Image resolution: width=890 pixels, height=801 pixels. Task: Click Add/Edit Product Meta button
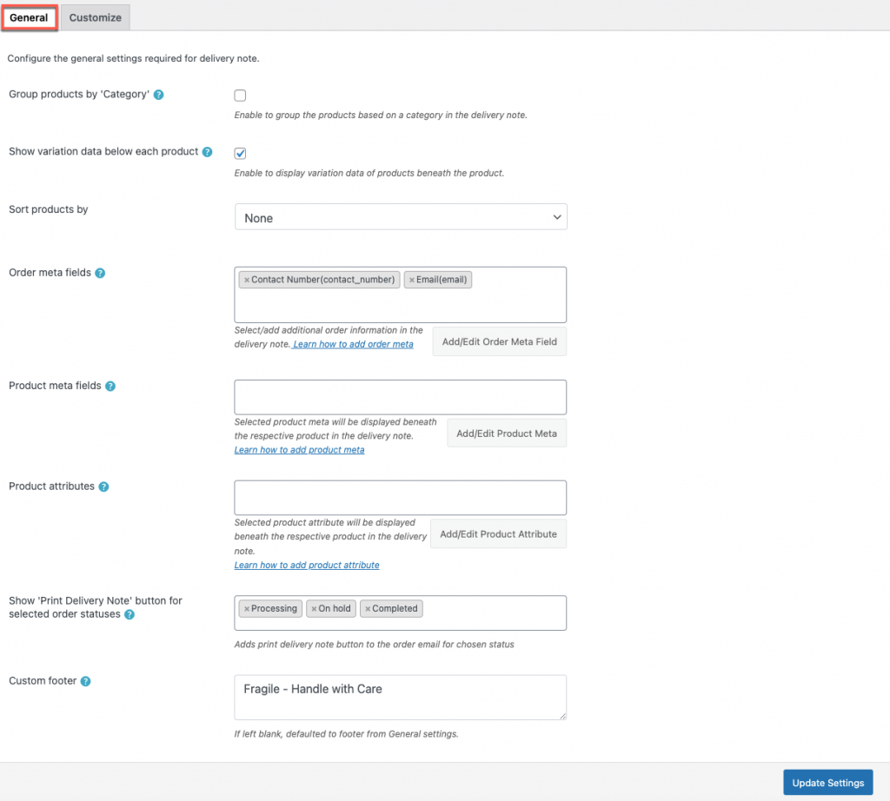click(507, 434)
